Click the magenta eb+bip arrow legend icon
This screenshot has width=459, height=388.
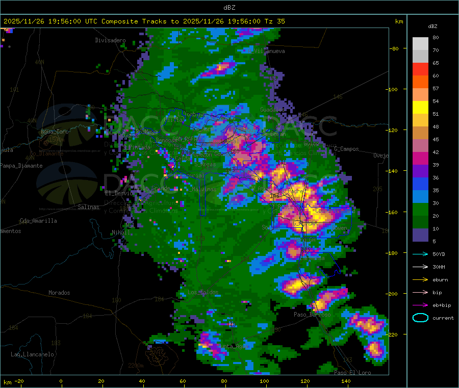[420, 305]
